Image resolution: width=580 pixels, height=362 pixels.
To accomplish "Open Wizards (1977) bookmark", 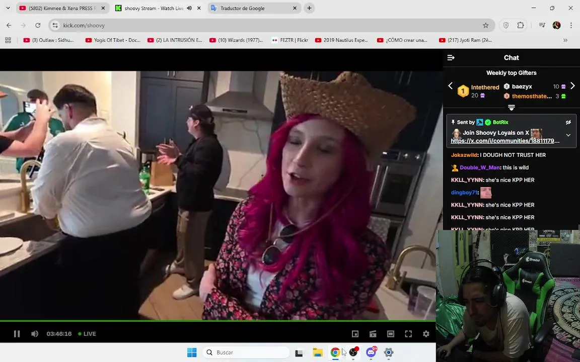I will (x=236, y=40).
